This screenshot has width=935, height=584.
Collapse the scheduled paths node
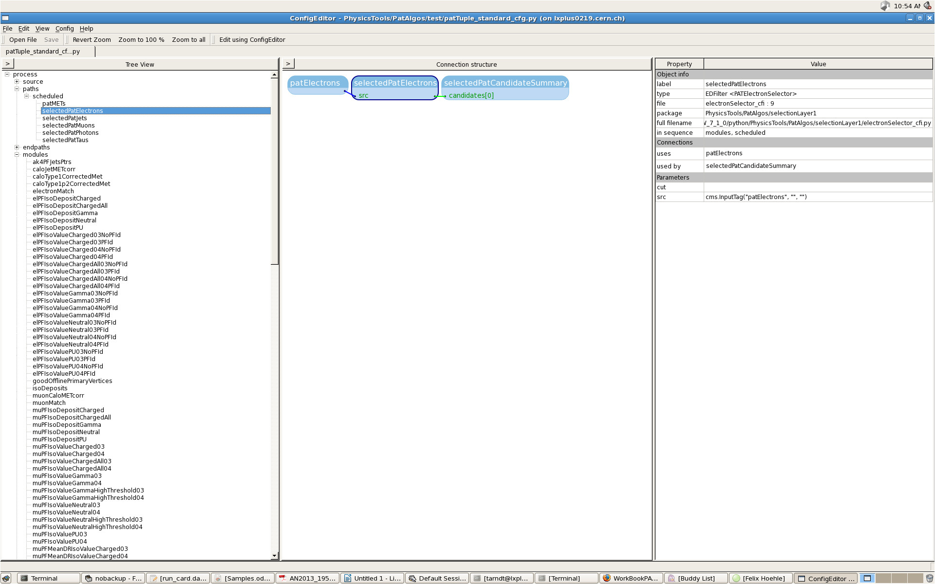pyautogui.click(x=27, y=96)
